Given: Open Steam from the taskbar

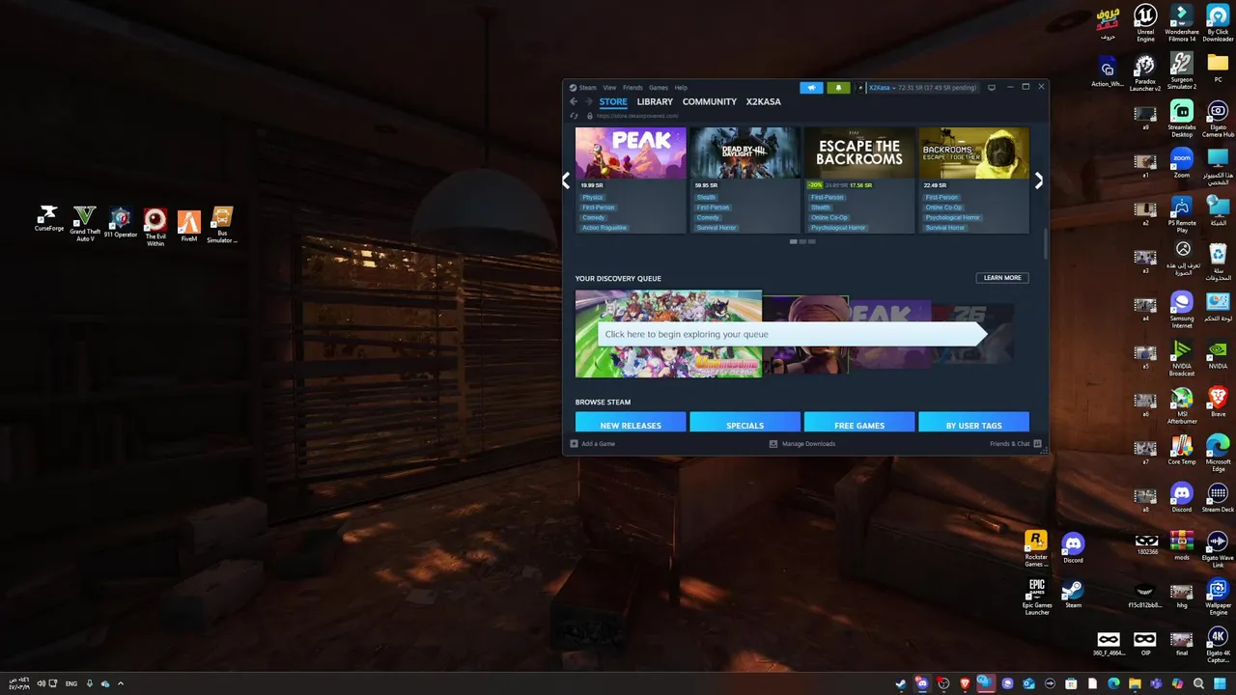Looking at the screenshot, I should pyautogui.click(x=901, y=683).
